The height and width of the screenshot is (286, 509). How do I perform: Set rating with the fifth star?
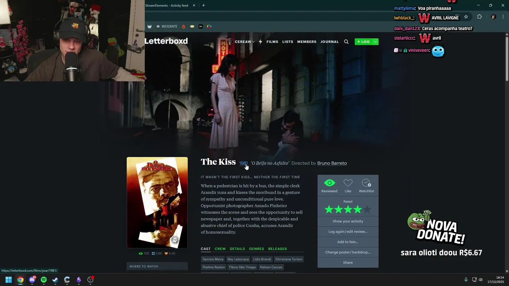(367, 209)
